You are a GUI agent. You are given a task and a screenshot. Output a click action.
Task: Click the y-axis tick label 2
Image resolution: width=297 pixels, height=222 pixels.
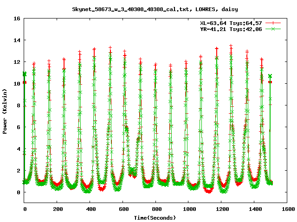[x=19, y=171]
